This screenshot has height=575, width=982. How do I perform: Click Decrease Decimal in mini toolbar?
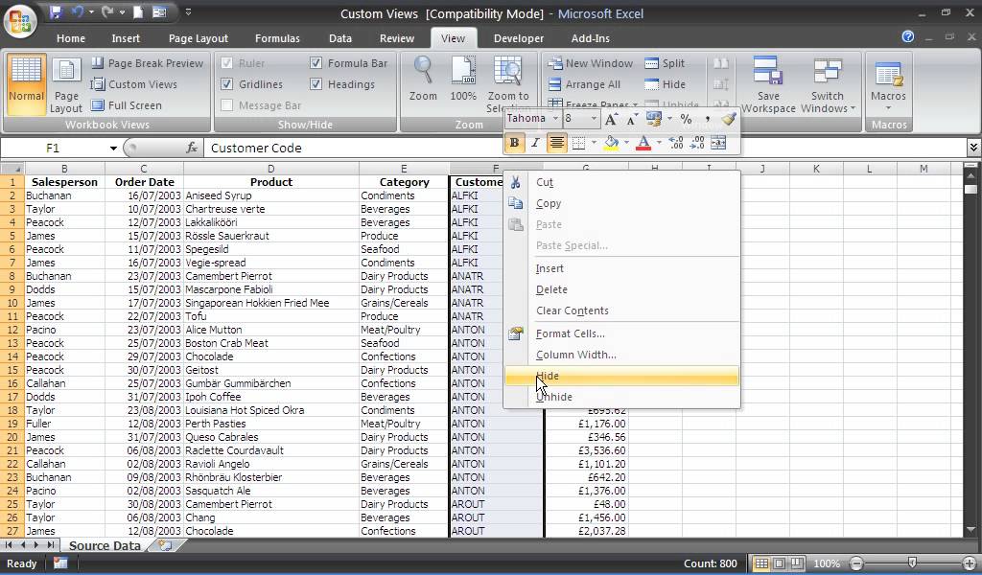coord(697,143)
